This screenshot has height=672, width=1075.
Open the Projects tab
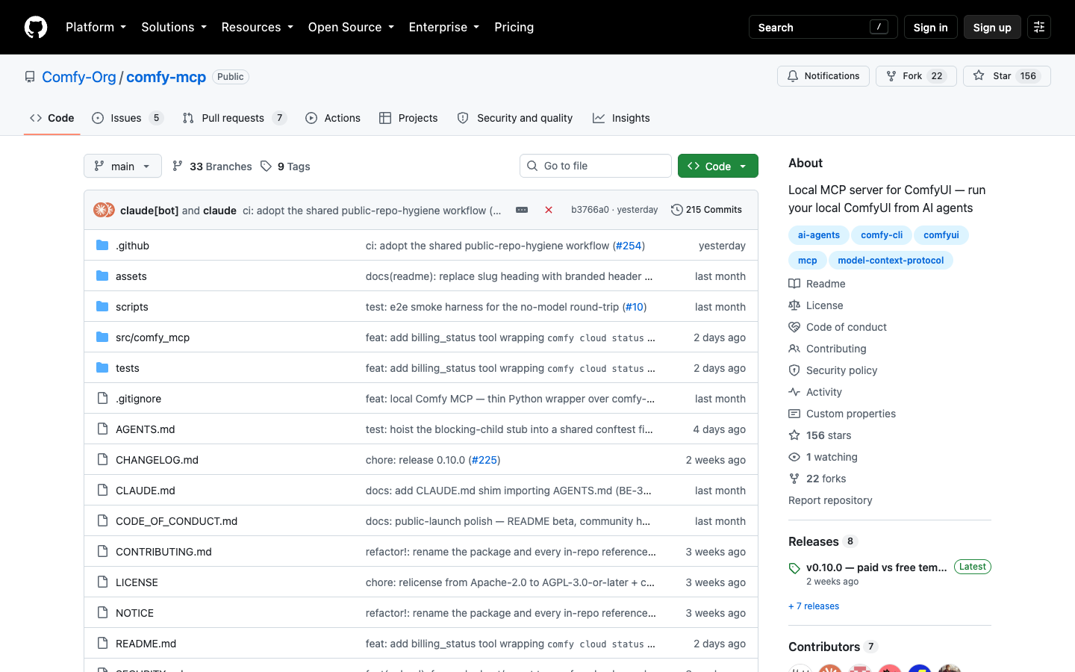click(x=408, y=118)
